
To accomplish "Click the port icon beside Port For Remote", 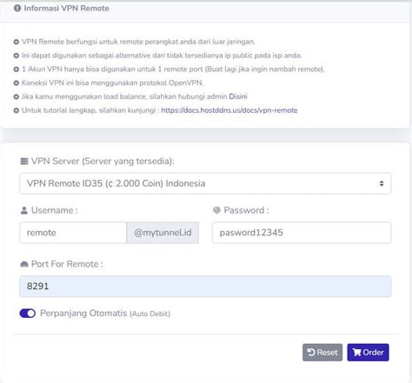I will pos(24,264).
